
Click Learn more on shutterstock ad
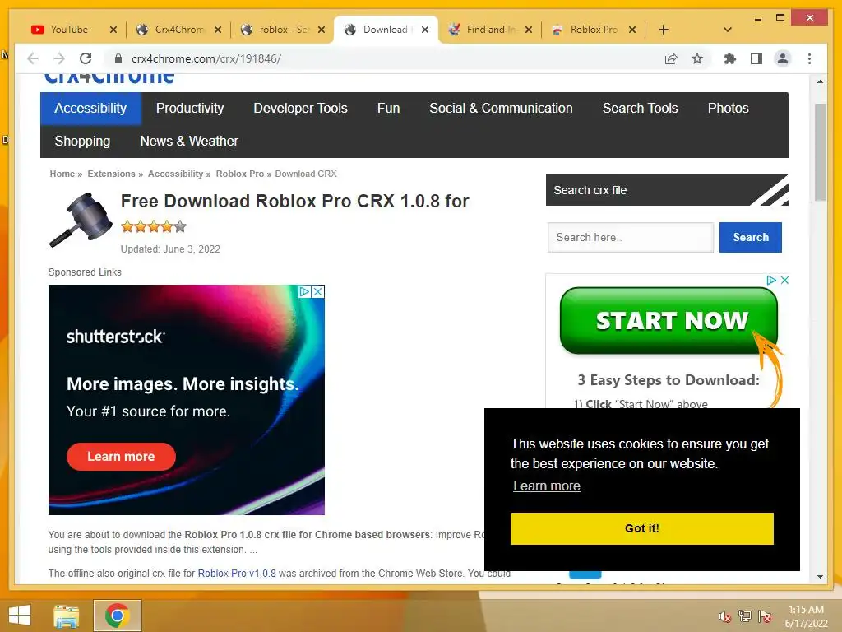[x=121, y=456]
